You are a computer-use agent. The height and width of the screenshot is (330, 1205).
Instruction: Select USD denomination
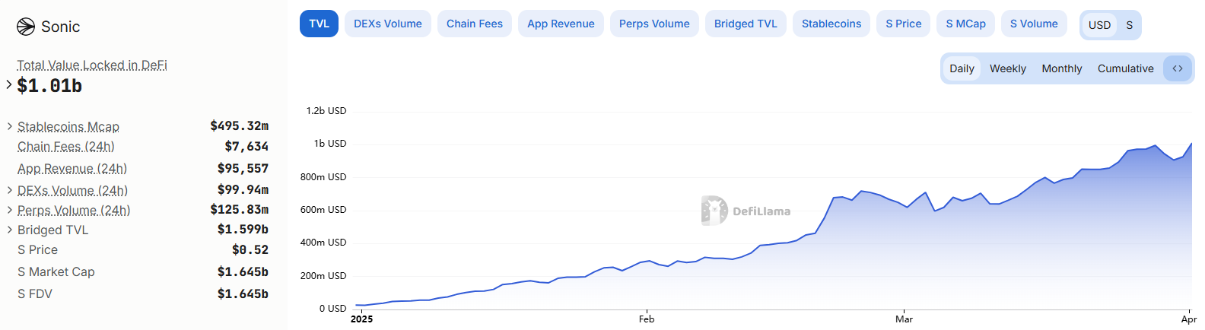[1099, 25]
